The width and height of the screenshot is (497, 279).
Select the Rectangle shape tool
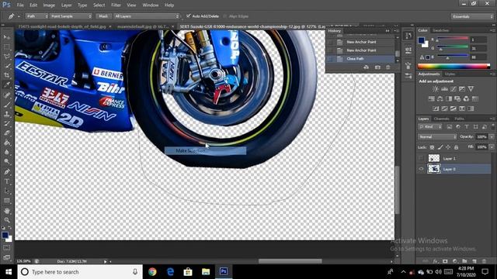(x=7, y=201)
